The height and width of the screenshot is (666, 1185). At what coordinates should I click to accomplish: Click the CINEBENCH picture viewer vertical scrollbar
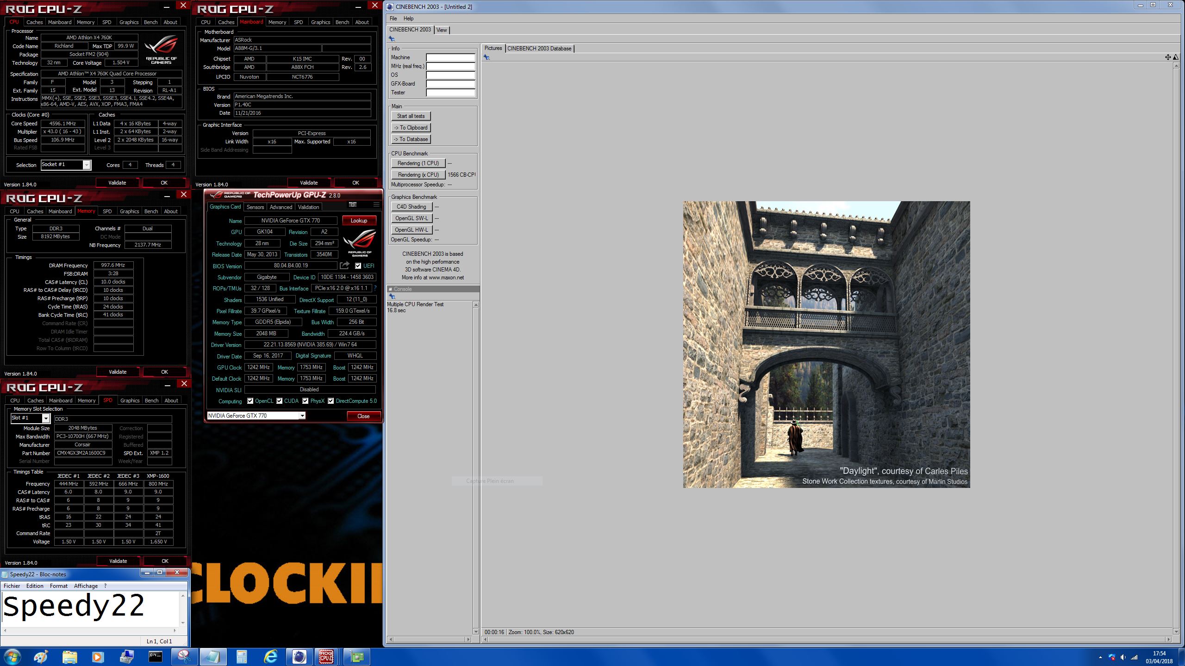pyautogui.click(x=1176, y=349)
